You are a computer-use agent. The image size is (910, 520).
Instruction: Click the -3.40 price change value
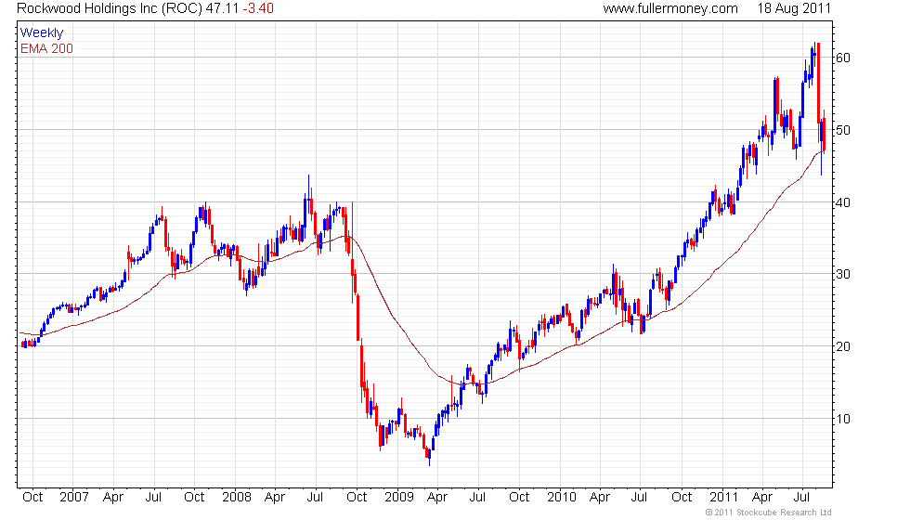click(258, 8)
